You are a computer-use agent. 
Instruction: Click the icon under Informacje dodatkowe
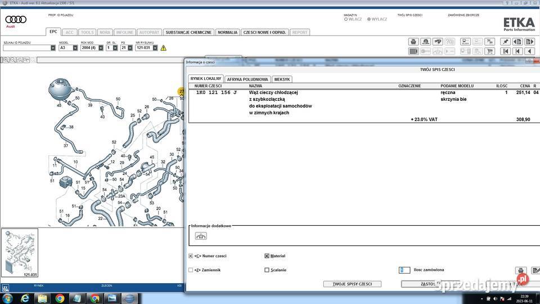coord(201,236)
